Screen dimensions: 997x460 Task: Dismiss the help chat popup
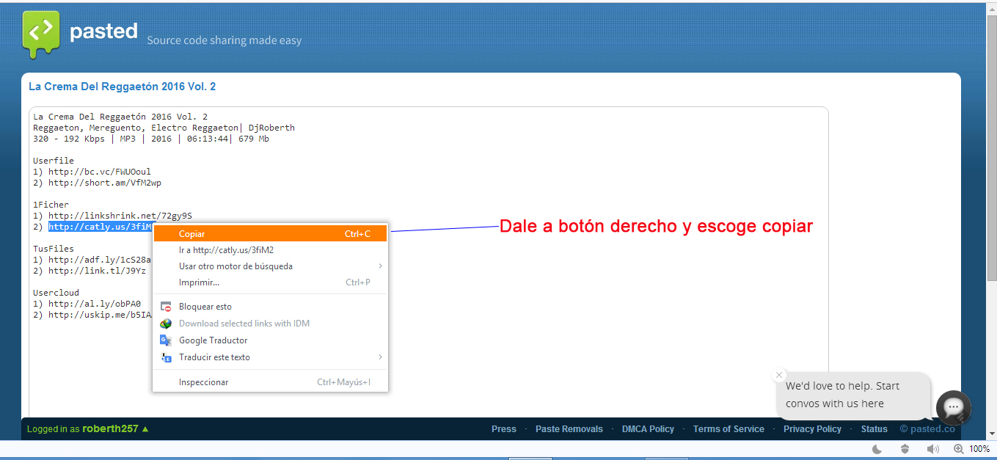click(778, 375)
